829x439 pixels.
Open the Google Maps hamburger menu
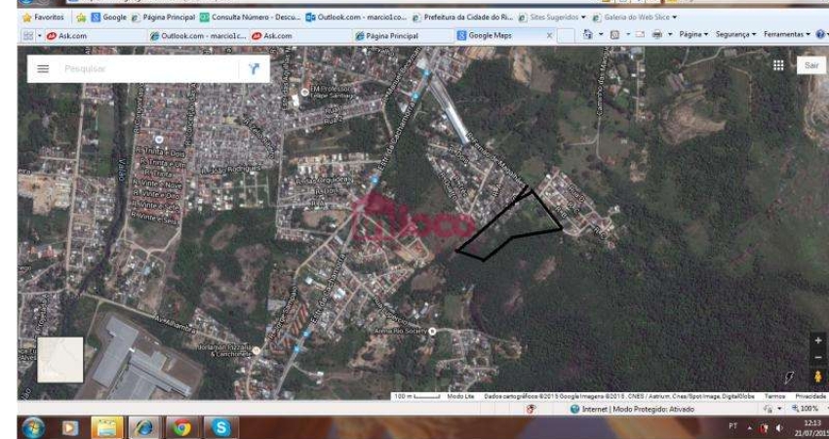43,68
